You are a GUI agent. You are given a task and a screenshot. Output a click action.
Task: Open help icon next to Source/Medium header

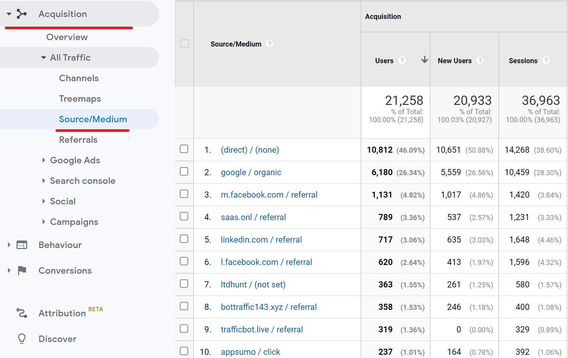pos(270,44)
